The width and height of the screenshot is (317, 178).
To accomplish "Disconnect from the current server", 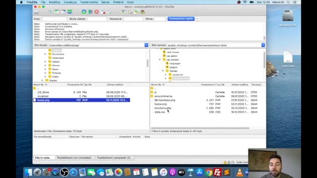I will point(103,12).
